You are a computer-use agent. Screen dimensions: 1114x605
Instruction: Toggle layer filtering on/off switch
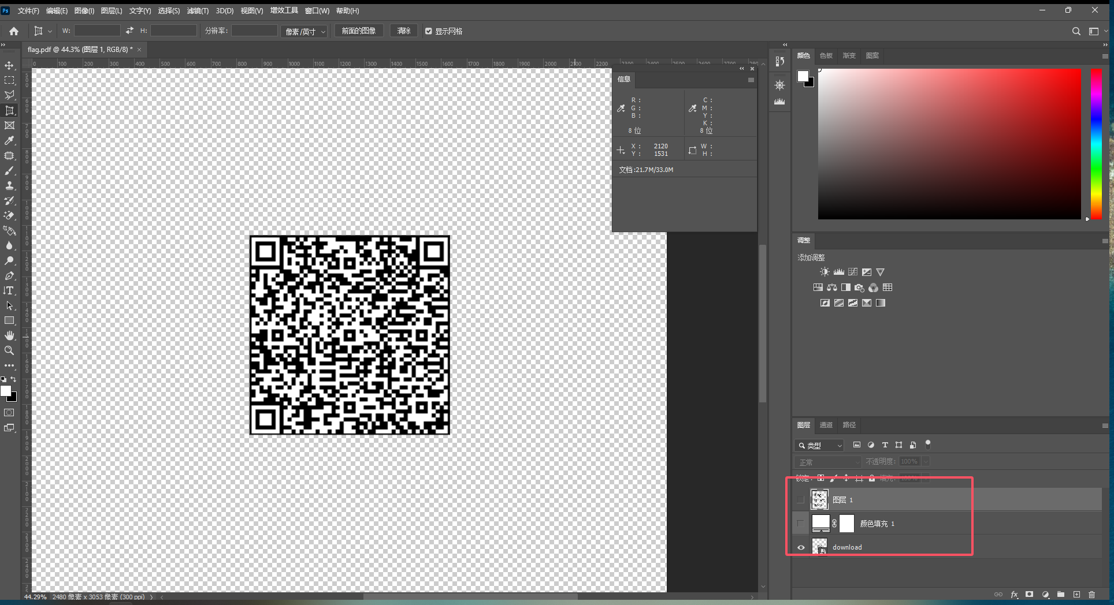[x=928, y=445]
